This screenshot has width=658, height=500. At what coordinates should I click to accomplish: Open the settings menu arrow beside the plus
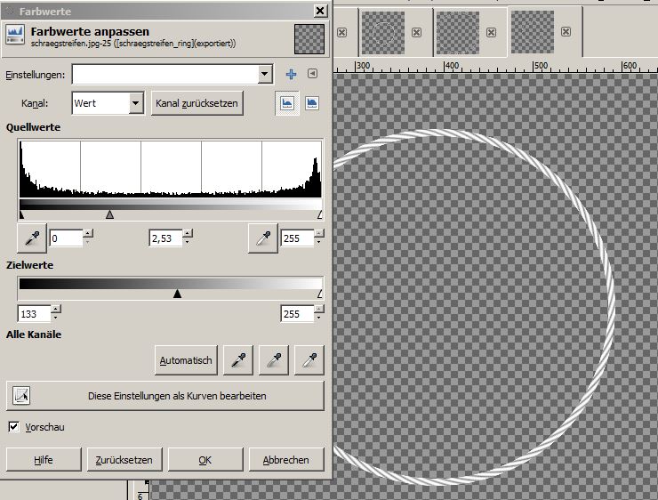pos(312,74)
